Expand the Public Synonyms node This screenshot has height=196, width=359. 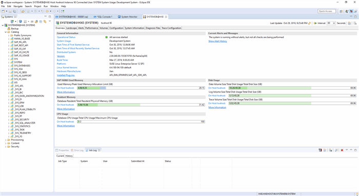click(9, 35)
